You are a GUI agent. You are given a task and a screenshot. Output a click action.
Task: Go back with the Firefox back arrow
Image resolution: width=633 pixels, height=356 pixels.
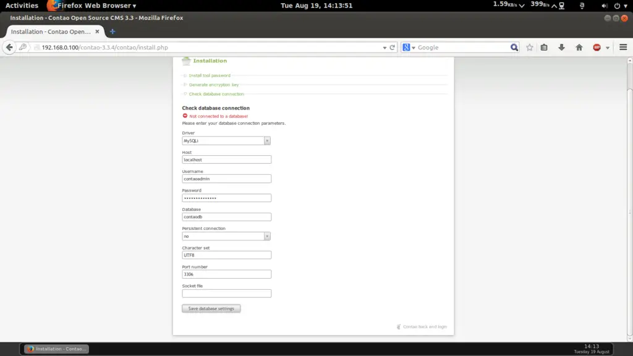(x=9, y=47)
